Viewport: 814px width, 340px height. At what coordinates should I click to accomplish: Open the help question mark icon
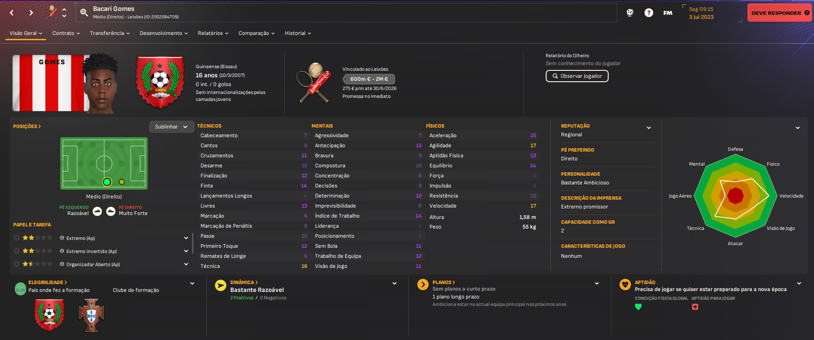pyautogui.click(x=649, y=13)
